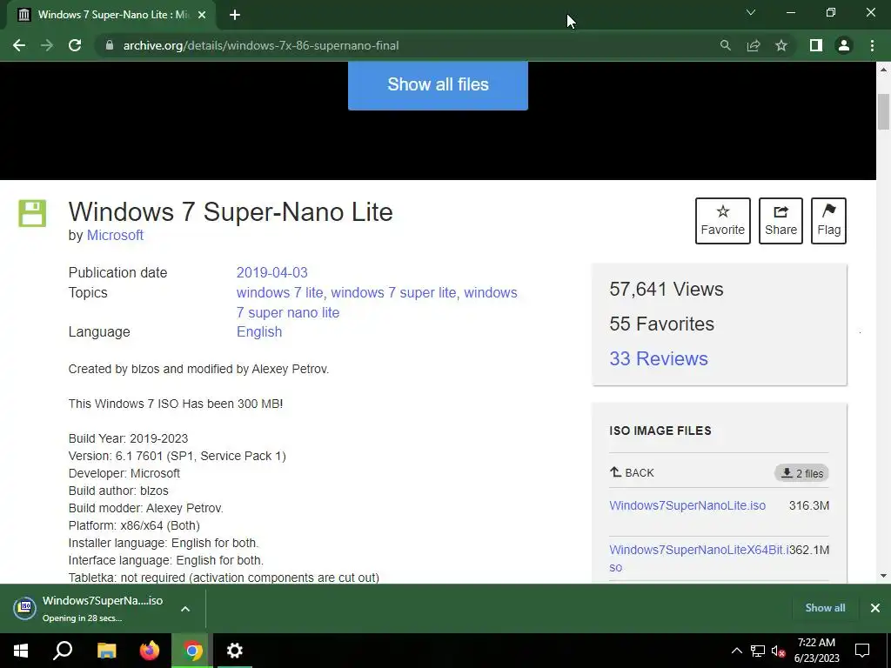Bookmark this page with the star icon

[x=781, y=45]
